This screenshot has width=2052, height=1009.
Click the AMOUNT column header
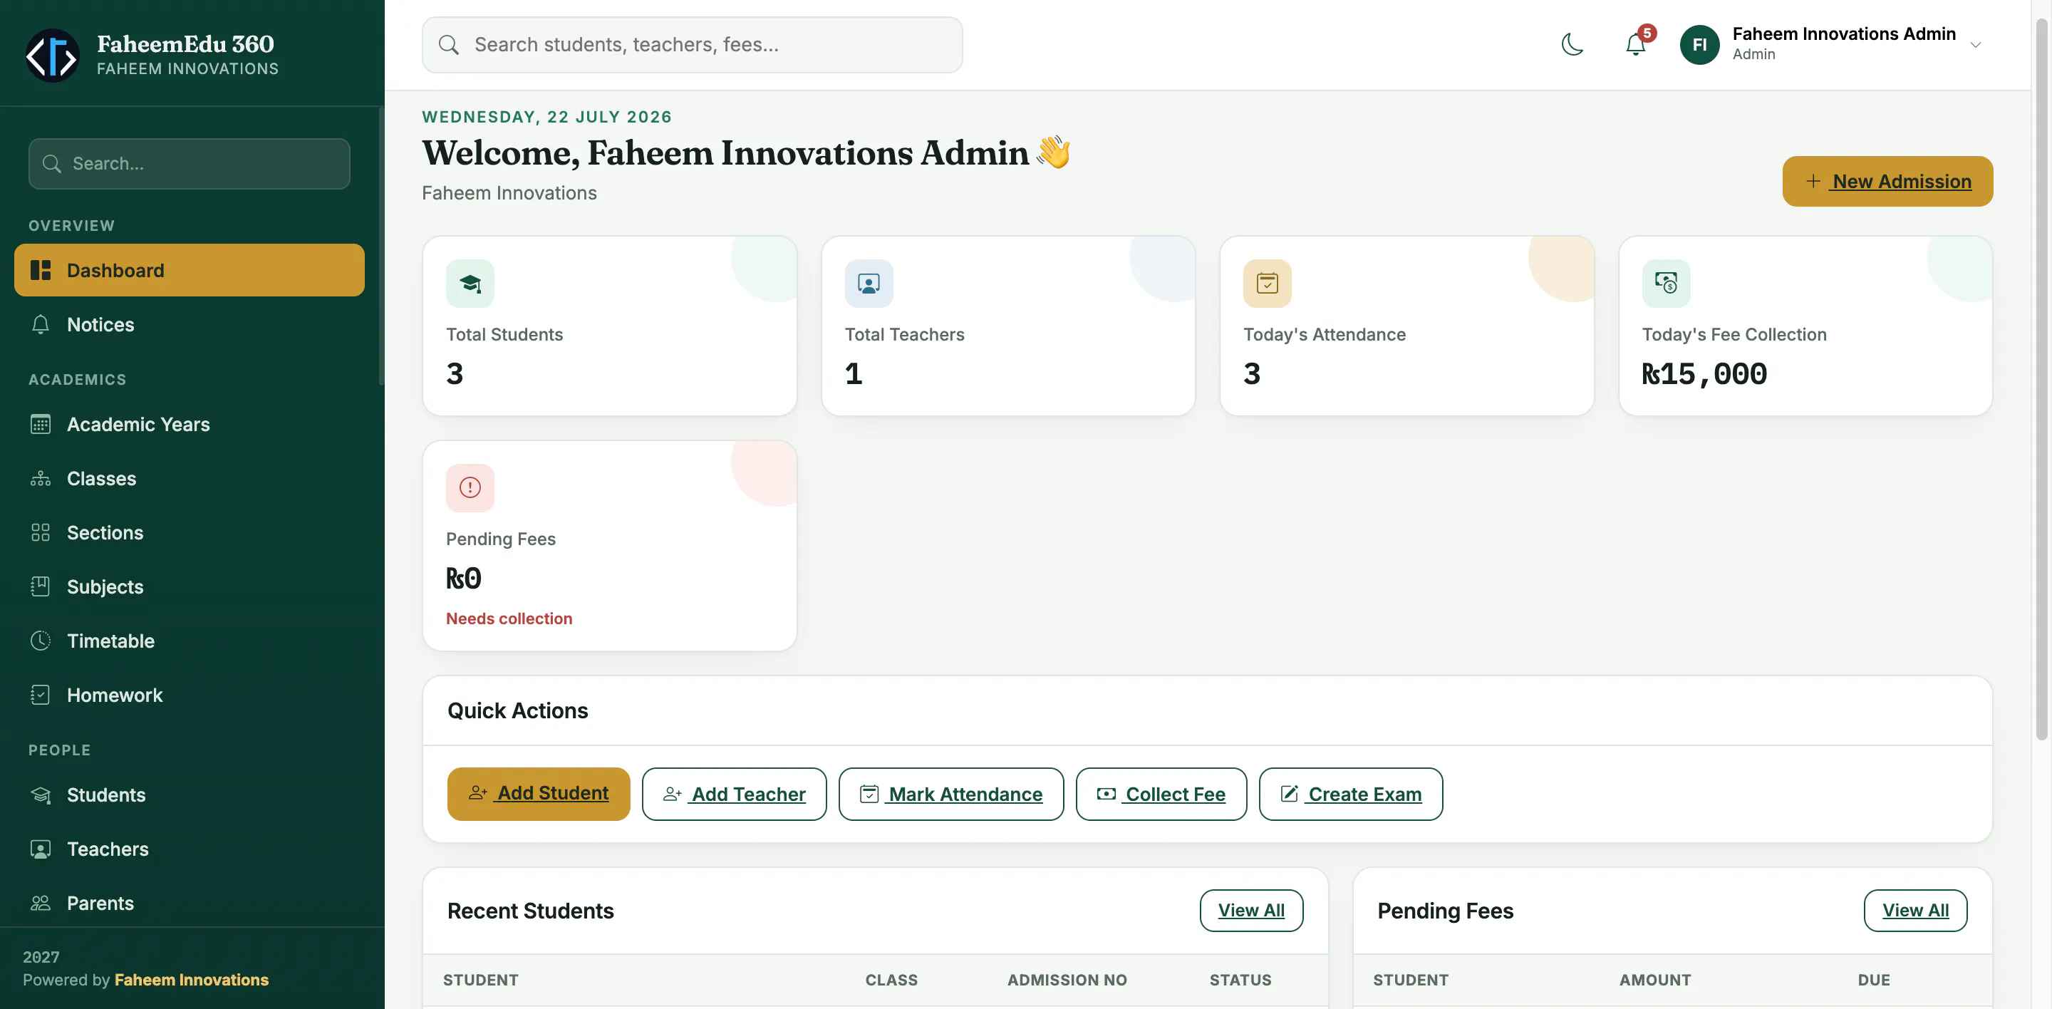(x=1654, y=980)
